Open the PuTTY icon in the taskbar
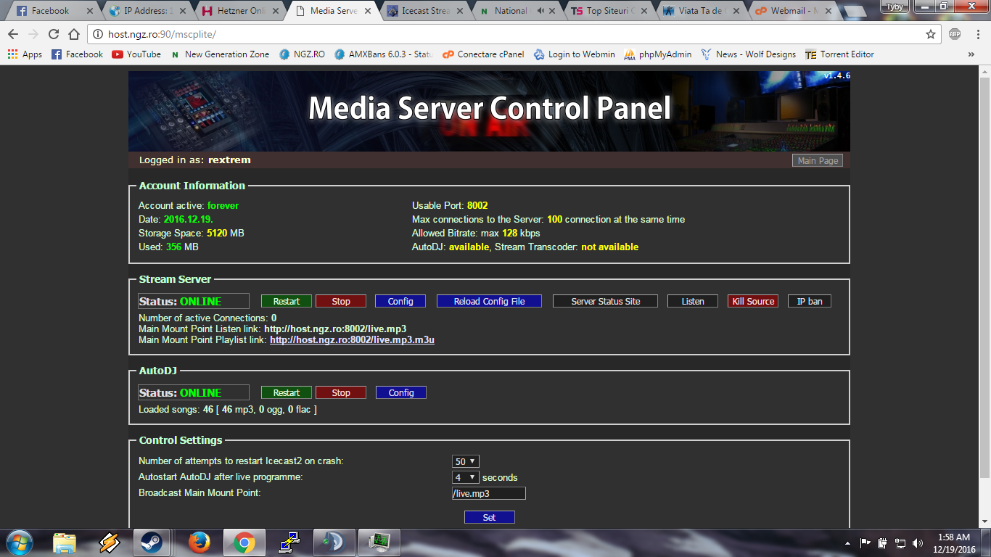The image size is (991, 557). 289,542
